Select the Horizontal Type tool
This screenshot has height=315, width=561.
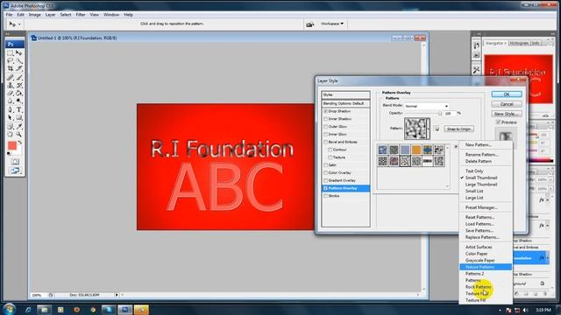click(x=19, y=109)
